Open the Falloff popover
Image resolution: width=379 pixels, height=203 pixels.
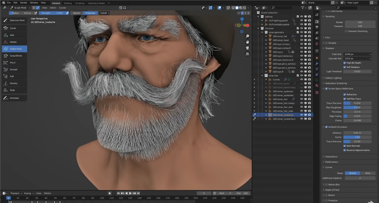(104, 13)
